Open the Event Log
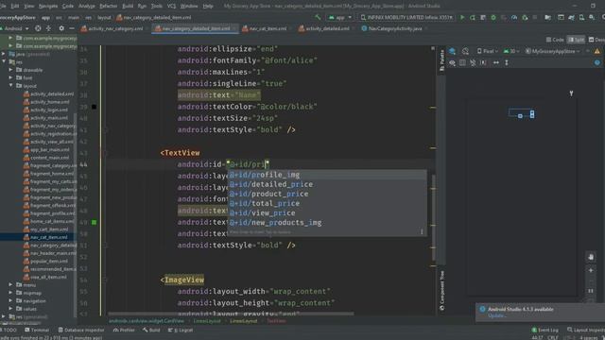This screenshot has width=605, height=340. pyautogui.click(x=544, y=330)
